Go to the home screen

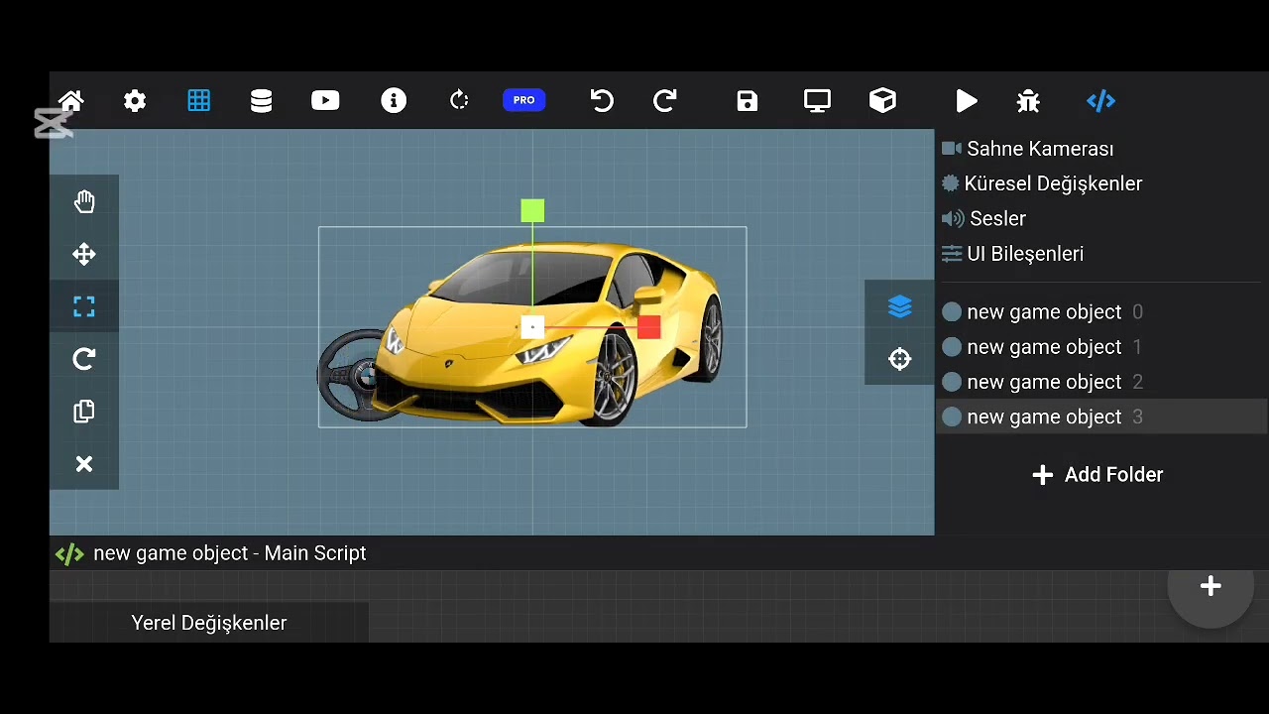tap(71, 100)
